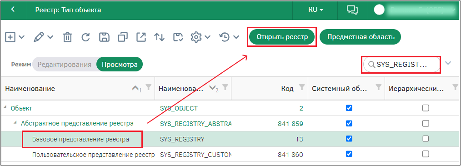
Task: Filter the second Наименова... column
Action: (x=225, y=87)
